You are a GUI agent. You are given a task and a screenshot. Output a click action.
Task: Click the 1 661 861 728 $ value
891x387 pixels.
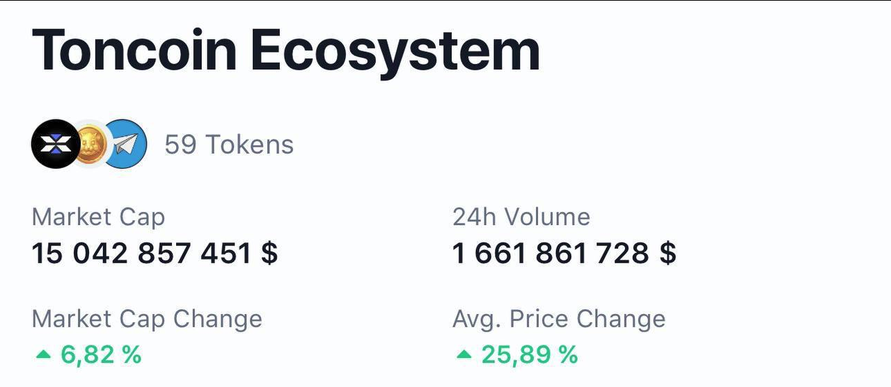[x=565, y=254]
